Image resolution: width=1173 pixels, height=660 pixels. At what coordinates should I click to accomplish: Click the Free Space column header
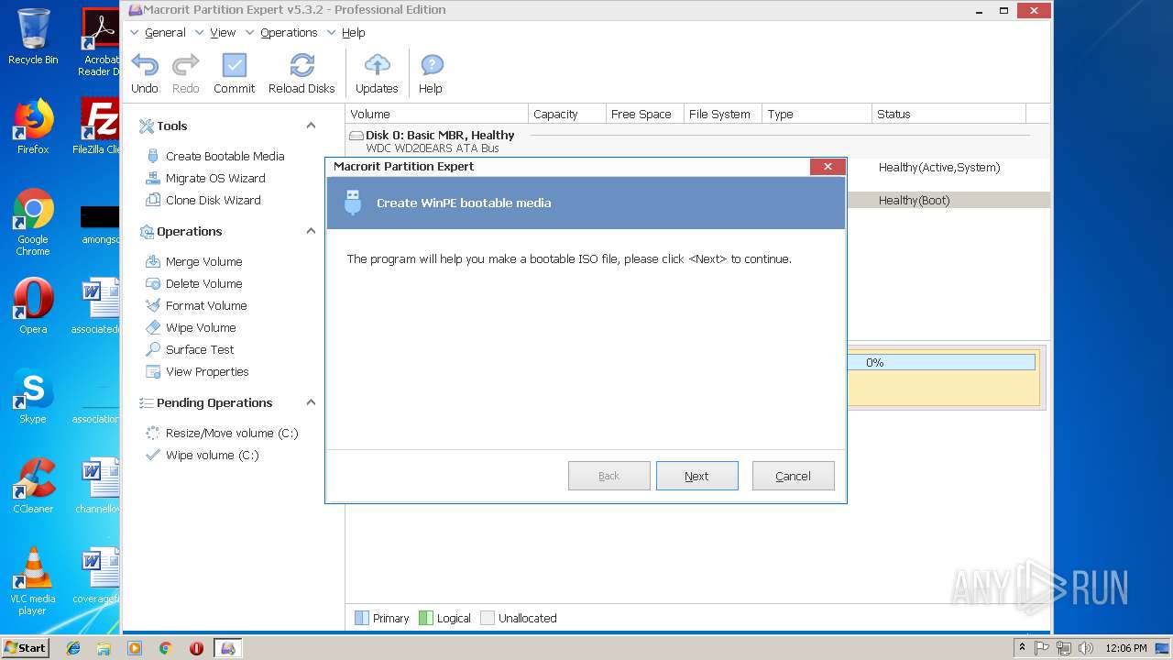645,114
